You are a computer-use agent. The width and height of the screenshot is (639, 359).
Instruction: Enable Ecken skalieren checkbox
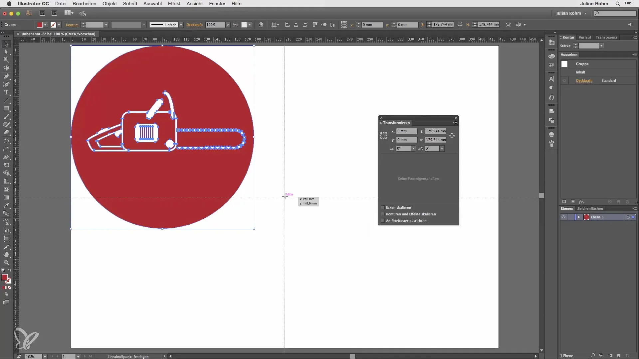coord(383,207)
